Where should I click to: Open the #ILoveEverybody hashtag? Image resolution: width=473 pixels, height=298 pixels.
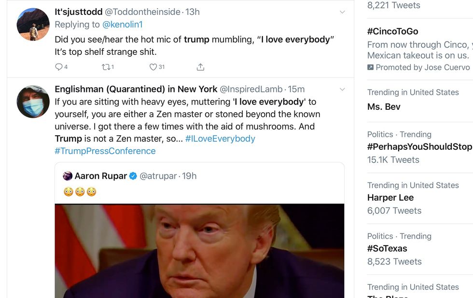click(220, 139)
